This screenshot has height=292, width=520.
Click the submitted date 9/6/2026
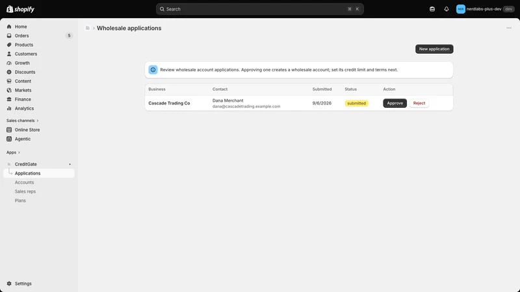322,103
